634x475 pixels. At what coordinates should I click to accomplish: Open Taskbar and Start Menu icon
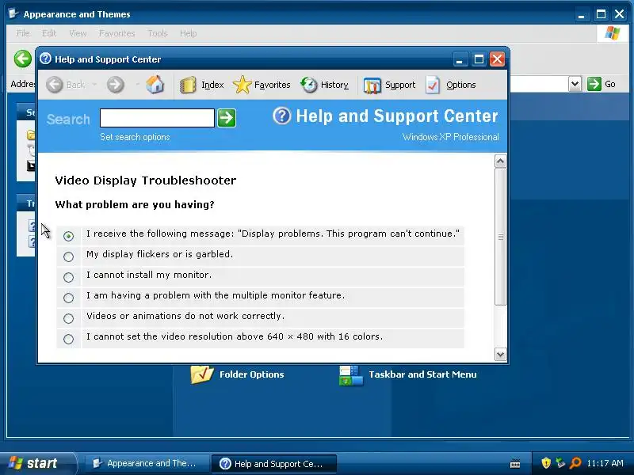(x=351, y=375)
